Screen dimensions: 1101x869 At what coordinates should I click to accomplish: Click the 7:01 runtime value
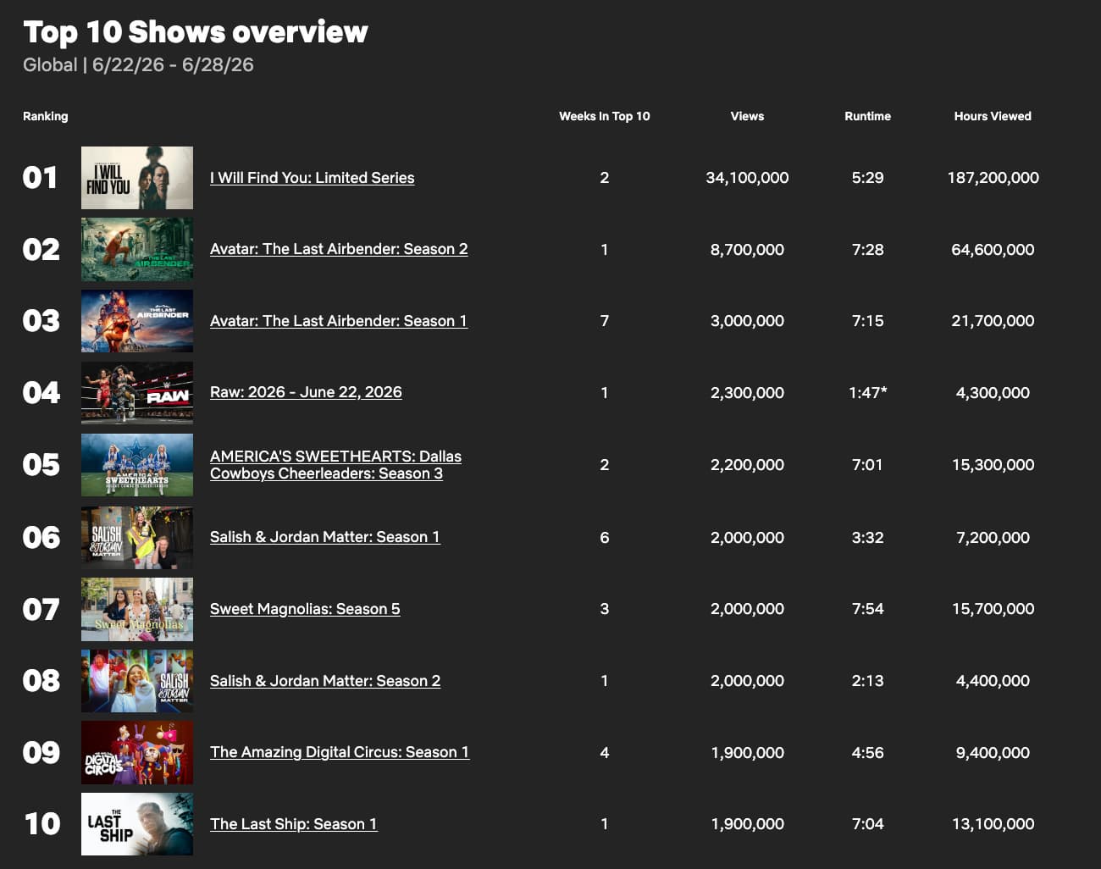click(867, 465)
